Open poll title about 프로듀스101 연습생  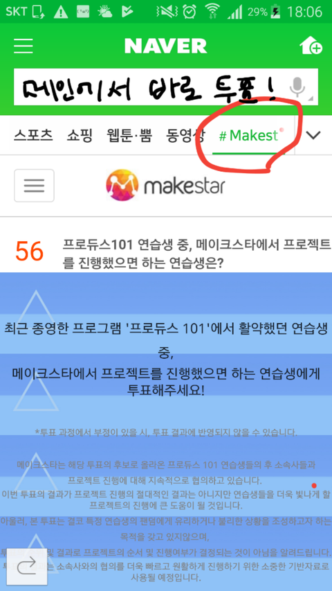(196, 254)
